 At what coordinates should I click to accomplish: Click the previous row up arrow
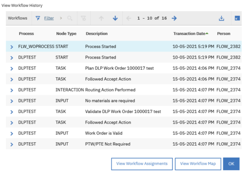click(101, 18)
